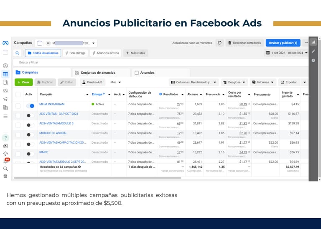Click the pencil edit icon on right rail
This screenshot has height=229, width=321.
click(x=313, y=51)
